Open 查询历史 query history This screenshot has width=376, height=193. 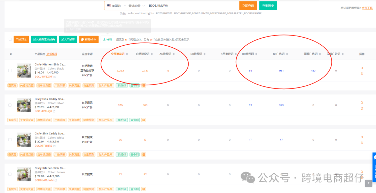pos(268,6)
